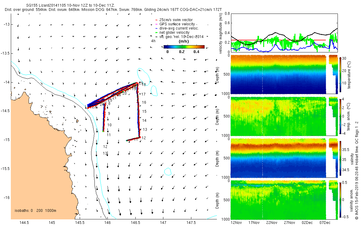Click the velocity (m/s) colorbar under the legend
This screenshot has width=361, height=226.
coord(184,47)
